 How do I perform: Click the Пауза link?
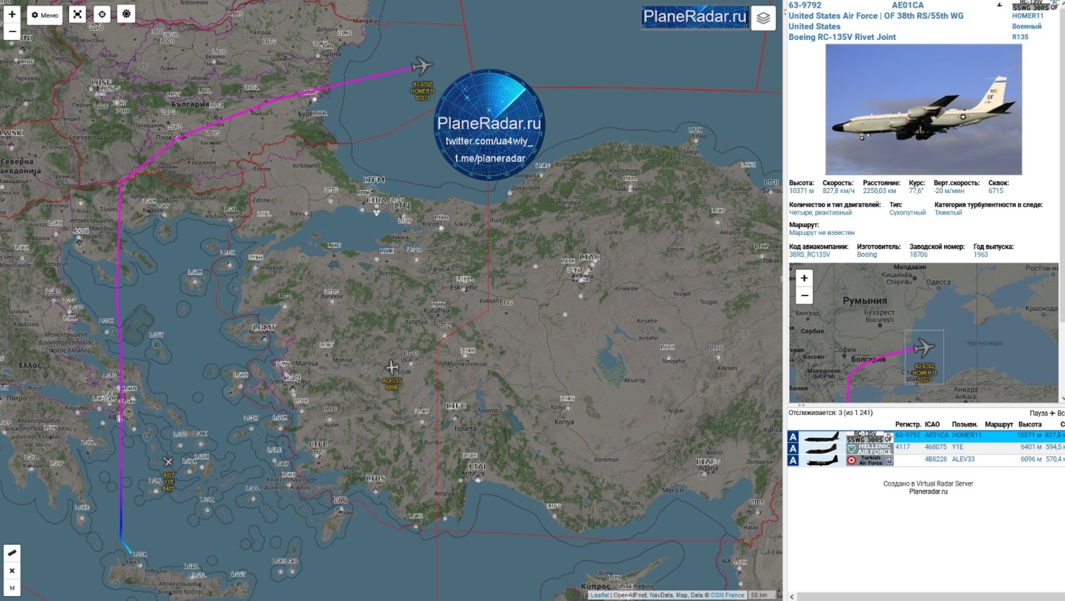pos(1039,413)
